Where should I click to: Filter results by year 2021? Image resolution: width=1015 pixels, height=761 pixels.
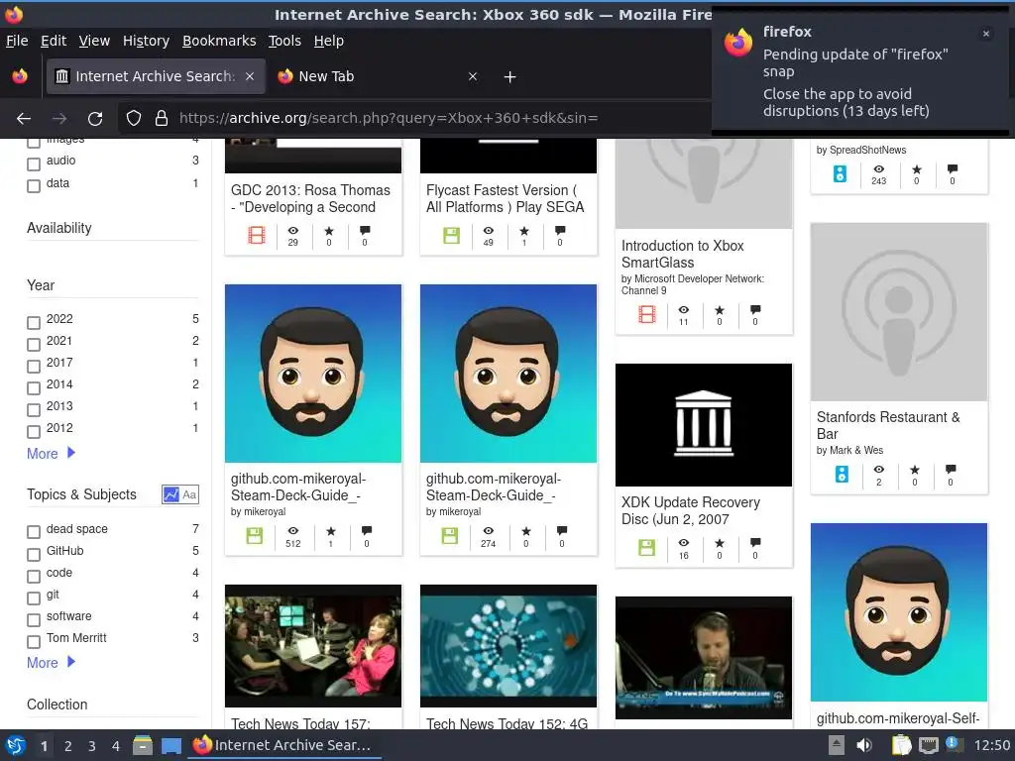click(x=34, y=344)
